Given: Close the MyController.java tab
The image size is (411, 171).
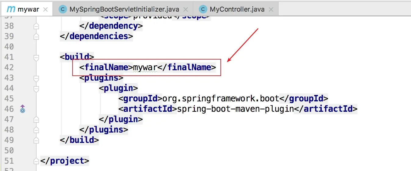Looking at the screenshot, I should click(x=271, y=9).
